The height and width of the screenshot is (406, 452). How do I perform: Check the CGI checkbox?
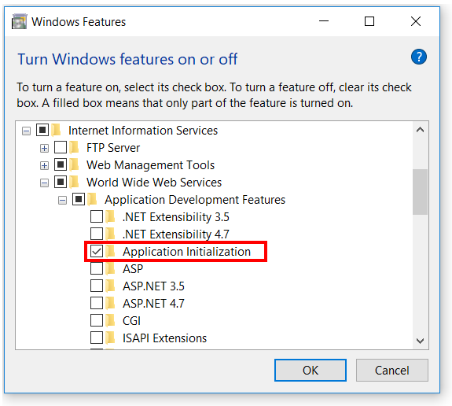tap(97, 320)
